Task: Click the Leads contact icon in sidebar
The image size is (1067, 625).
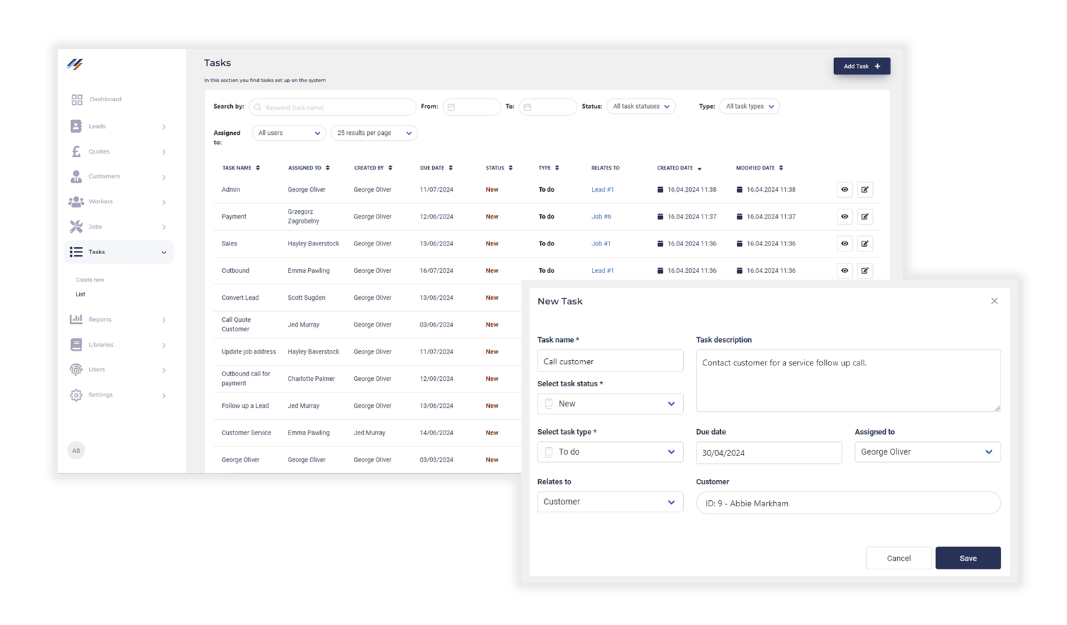Action: pyautogui.click(x=77, y=126)
